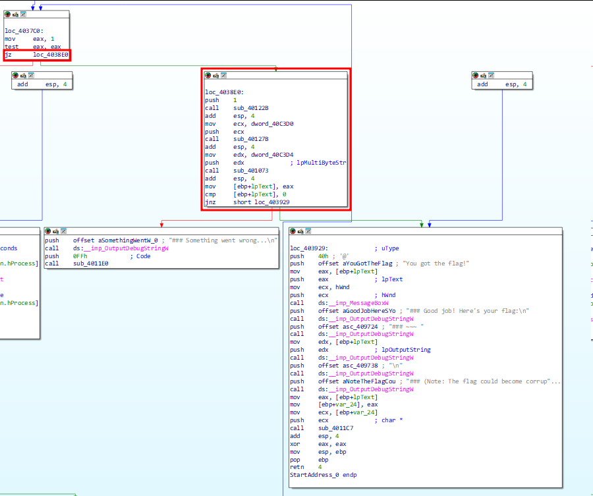Image resolution: width=593 pixels, height=496 pixels.
Task: Click the group-node icon of loc_4038E0 block
Action: [x=223, y=76]
